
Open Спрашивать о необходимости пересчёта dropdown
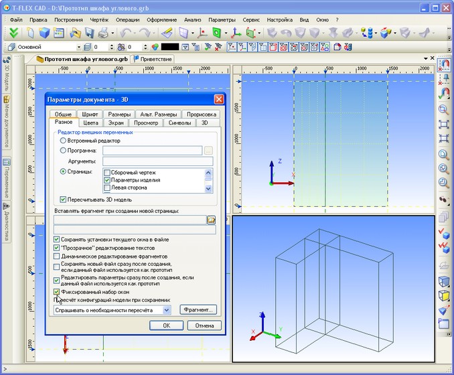[167, 310]
